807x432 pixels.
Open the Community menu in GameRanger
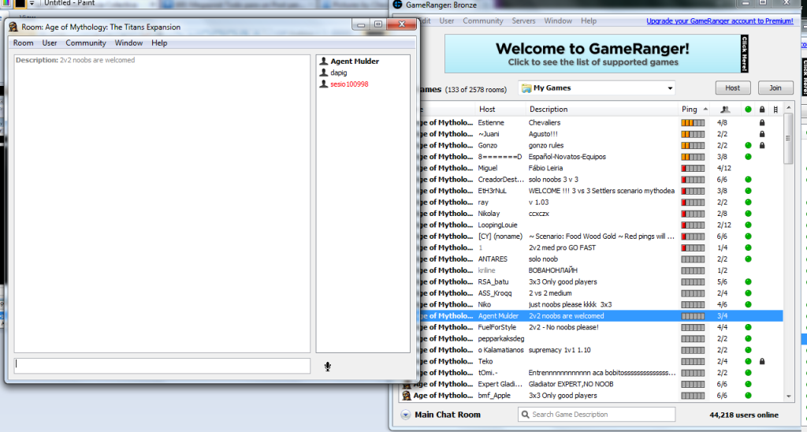click(x=483, y=21)
